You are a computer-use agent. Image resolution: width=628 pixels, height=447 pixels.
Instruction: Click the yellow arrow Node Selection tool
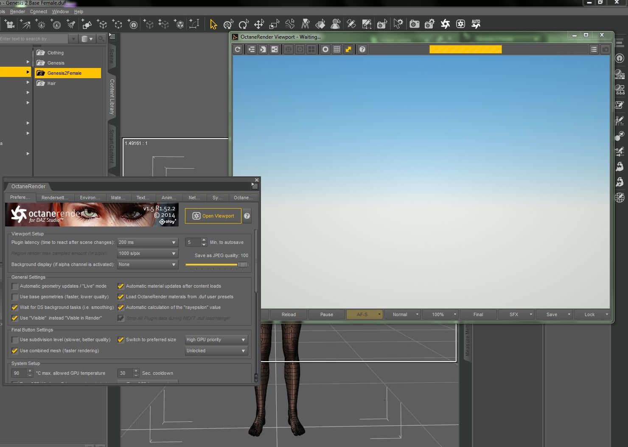213,24
